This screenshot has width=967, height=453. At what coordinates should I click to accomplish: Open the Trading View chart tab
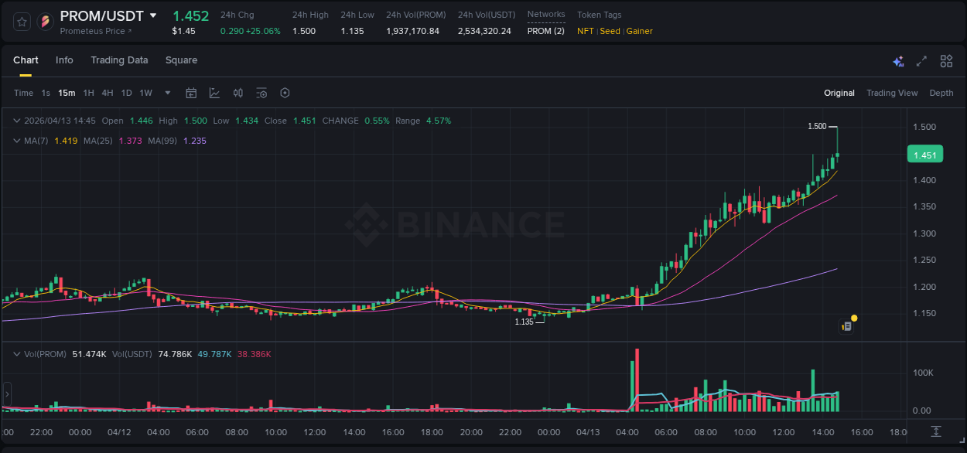(x=892, y=93)
